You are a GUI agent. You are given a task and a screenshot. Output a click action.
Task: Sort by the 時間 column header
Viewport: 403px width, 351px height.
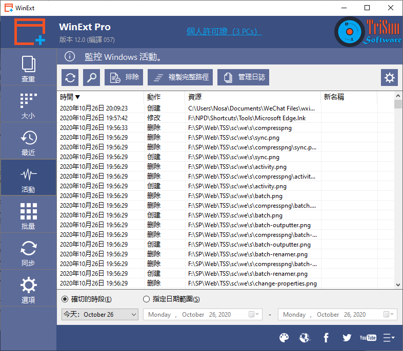click(x=100, y=97)
